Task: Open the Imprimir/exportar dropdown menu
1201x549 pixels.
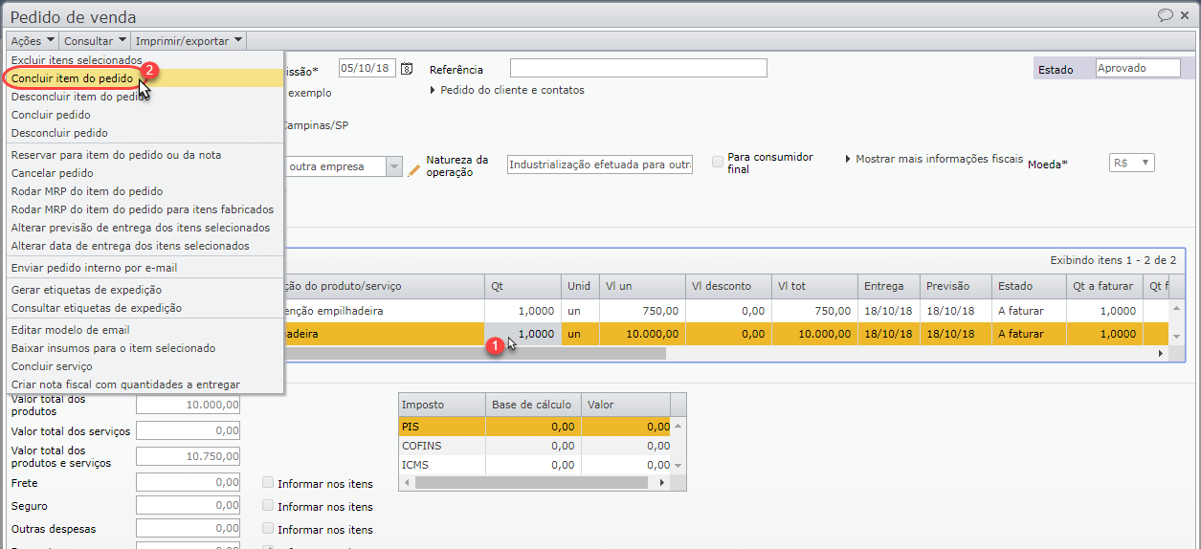Action: coord(189,41)
